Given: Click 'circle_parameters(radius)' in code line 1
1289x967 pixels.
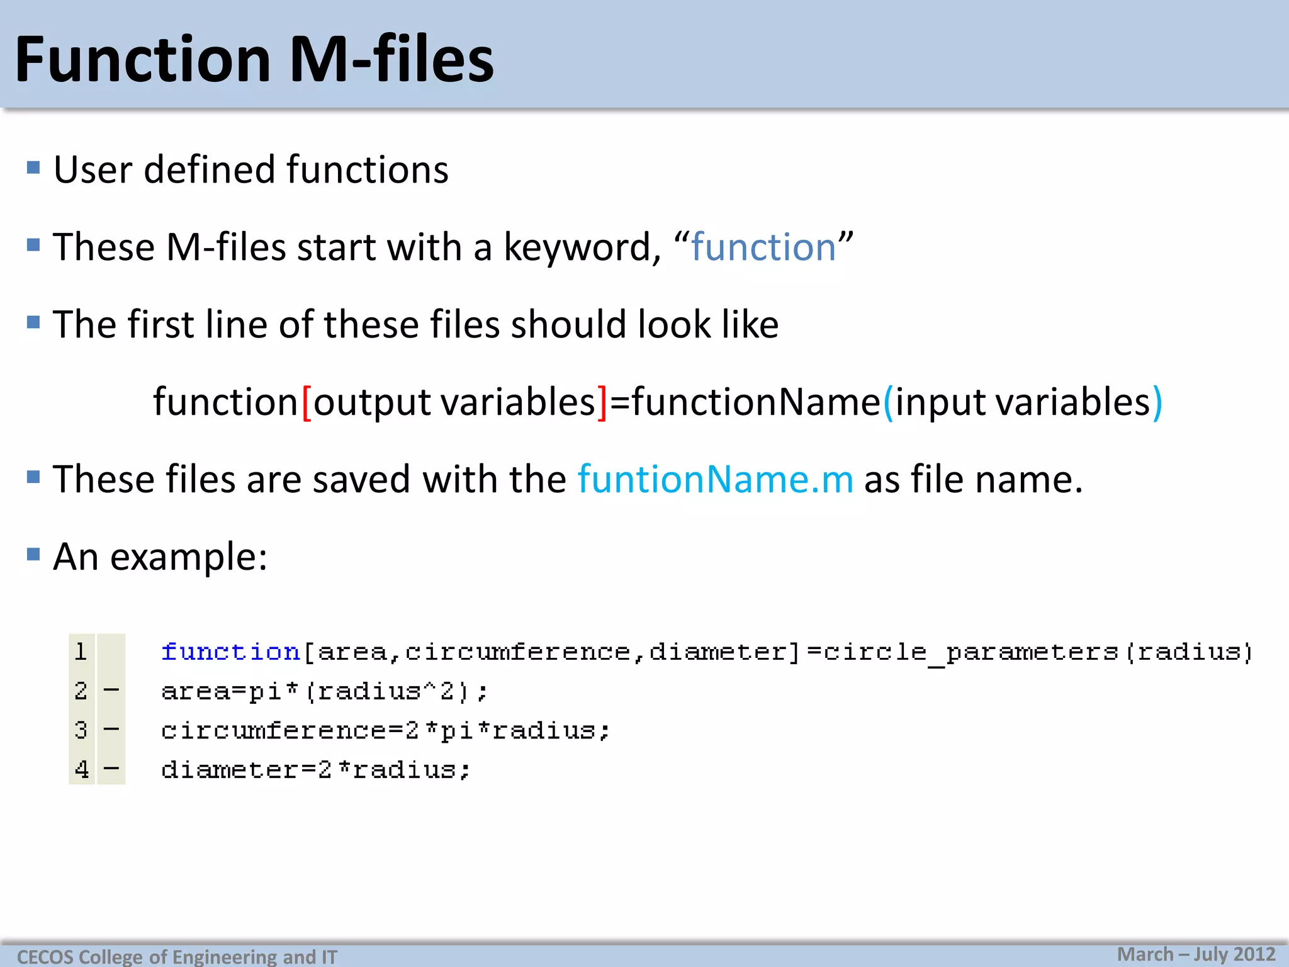Looking at the screenshot, I should [1039, 653].
